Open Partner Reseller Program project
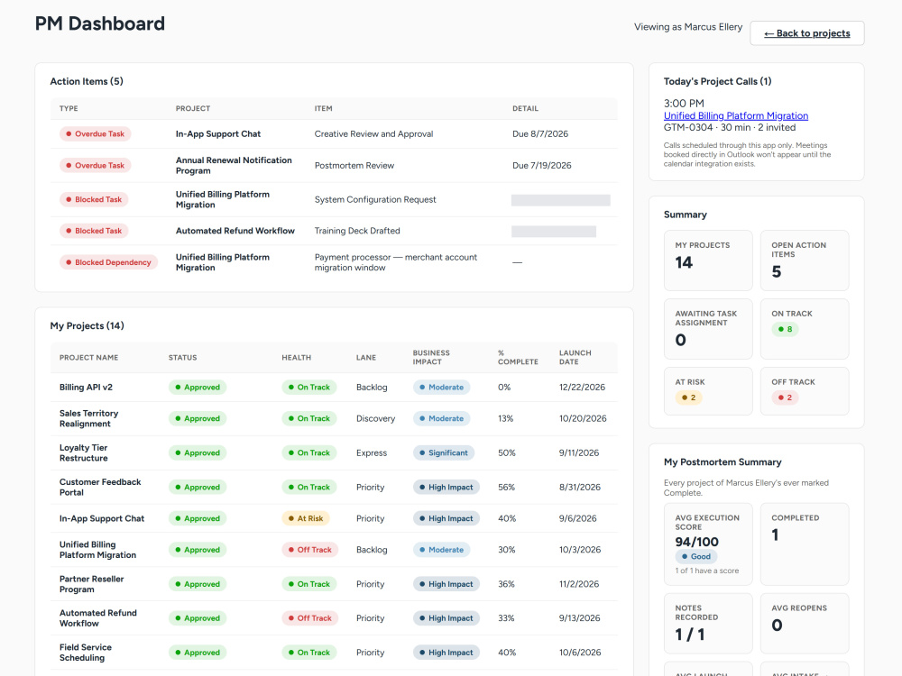Screen dimensions: 902x676 [91, 584]
